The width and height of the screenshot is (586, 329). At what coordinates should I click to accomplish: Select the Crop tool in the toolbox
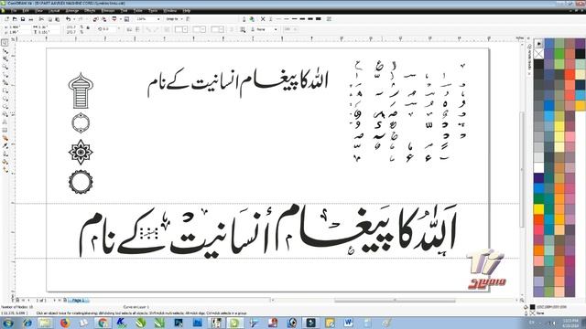point(5,58)
